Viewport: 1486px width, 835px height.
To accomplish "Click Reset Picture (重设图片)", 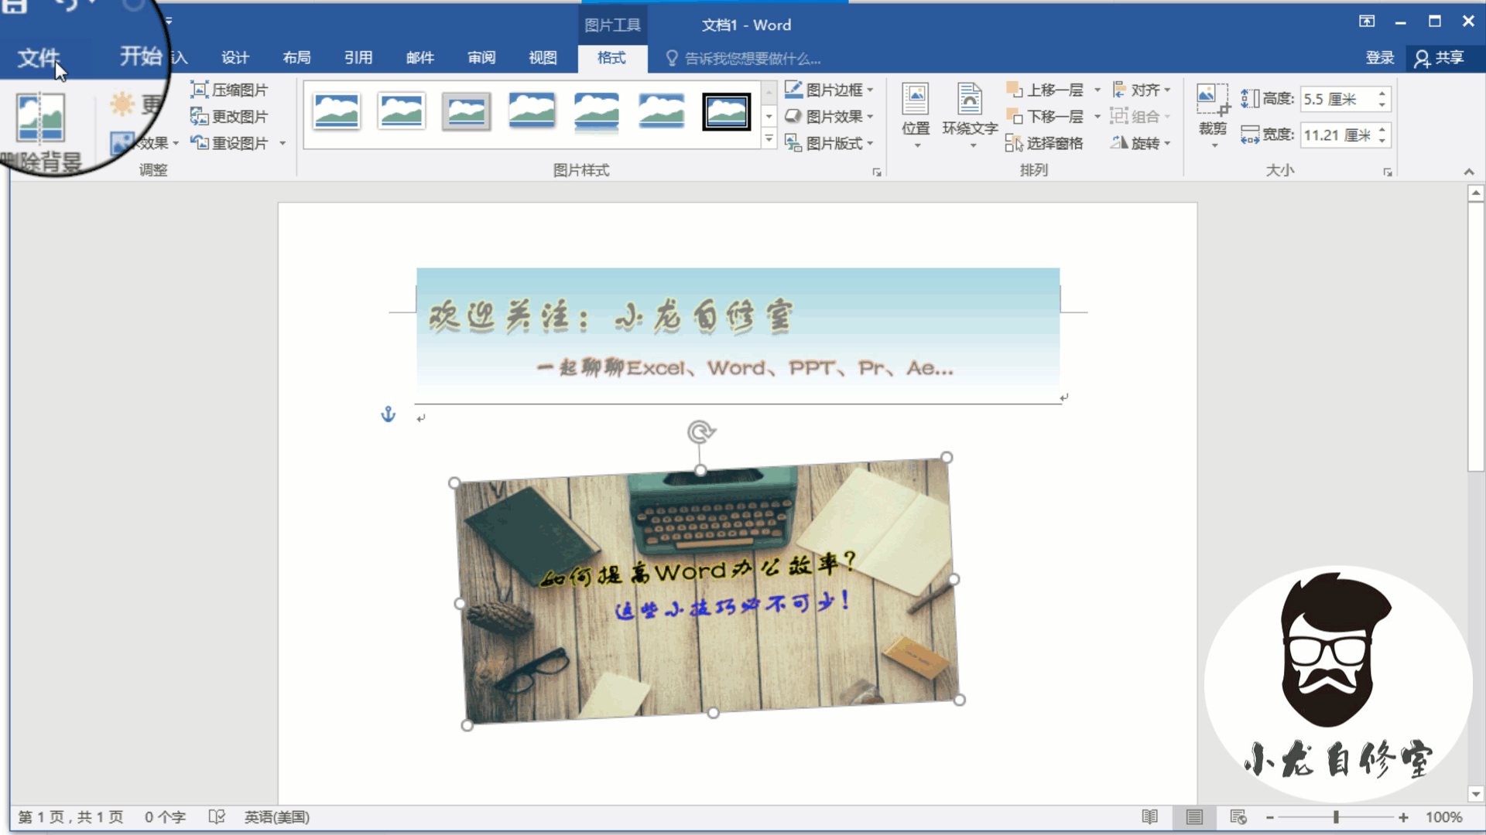I will (x=230, y=143).
